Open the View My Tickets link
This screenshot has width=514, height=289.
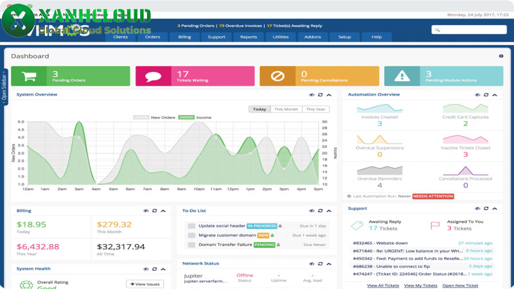coord(421,285)
